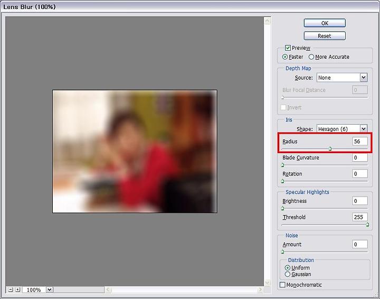
Task: Click the preview vertical scrollbar up arrow
Action: click(x=267, y=21)
